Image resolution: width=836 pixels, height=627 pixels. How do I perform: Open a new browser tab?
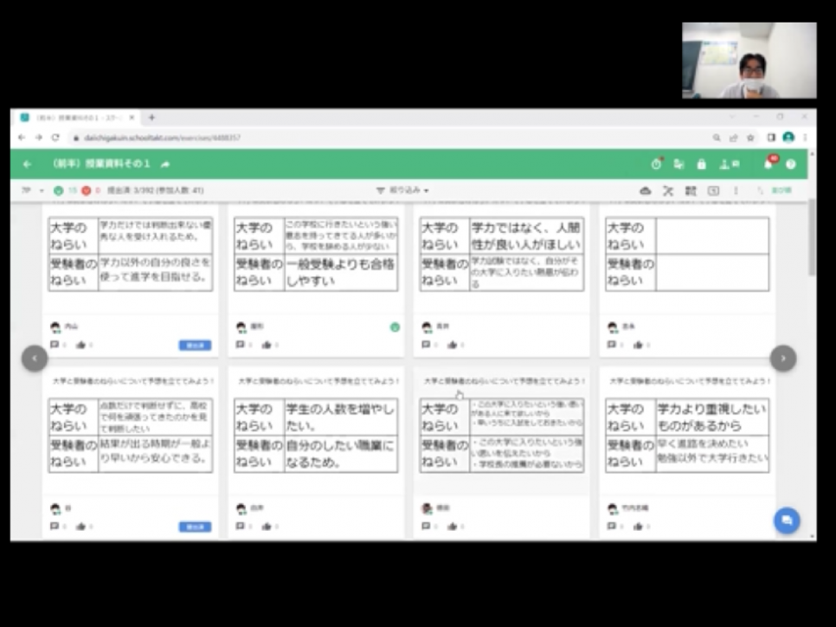pyautogui.click(x=151, y=117)
